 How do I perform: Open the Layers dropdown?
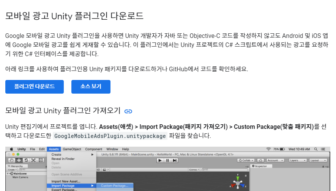click(298, 160)
